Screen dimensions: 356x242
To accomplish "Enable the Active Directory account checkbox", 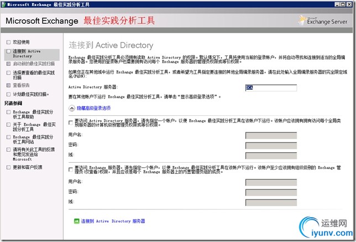I will coord(71,122).
